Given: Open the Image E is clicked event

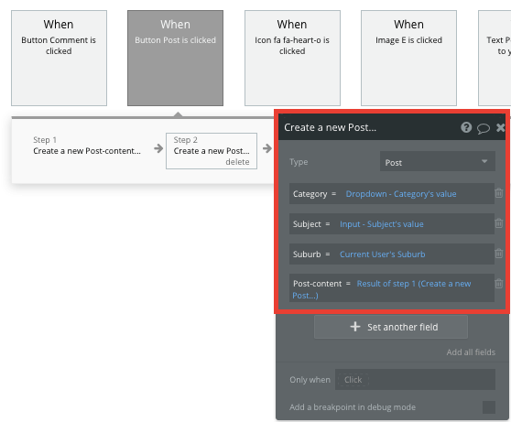Looking at the screenshot, I should click(408, 58).
